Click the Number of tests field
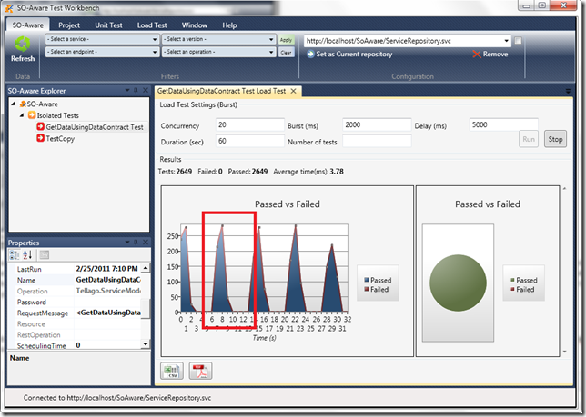 tap(377, 141)
